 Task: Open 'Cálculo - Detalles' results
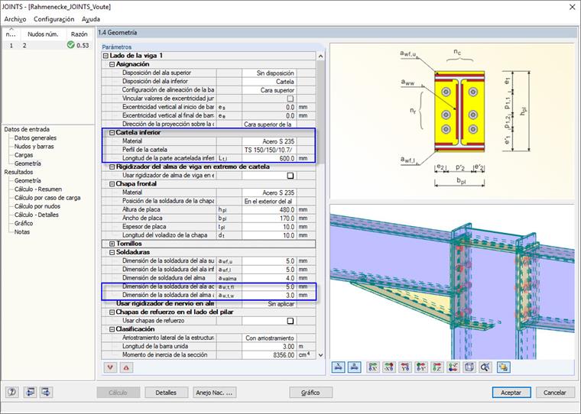point(37,215)
